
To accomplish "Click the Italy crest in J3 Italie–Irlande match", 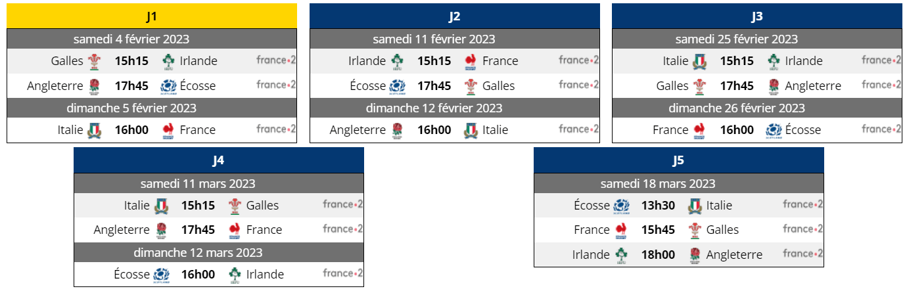I will [x=700, y=62].
